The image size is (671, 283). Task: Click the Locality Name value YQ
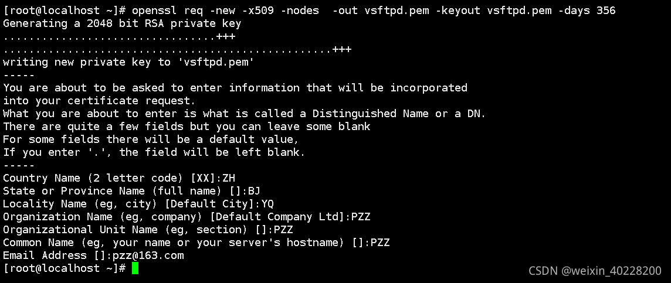(267, 204)
